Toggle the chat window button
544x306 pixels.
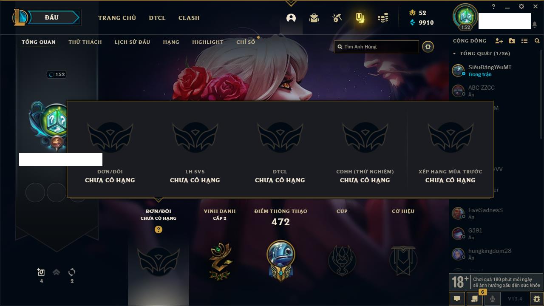tap(457, 299)
